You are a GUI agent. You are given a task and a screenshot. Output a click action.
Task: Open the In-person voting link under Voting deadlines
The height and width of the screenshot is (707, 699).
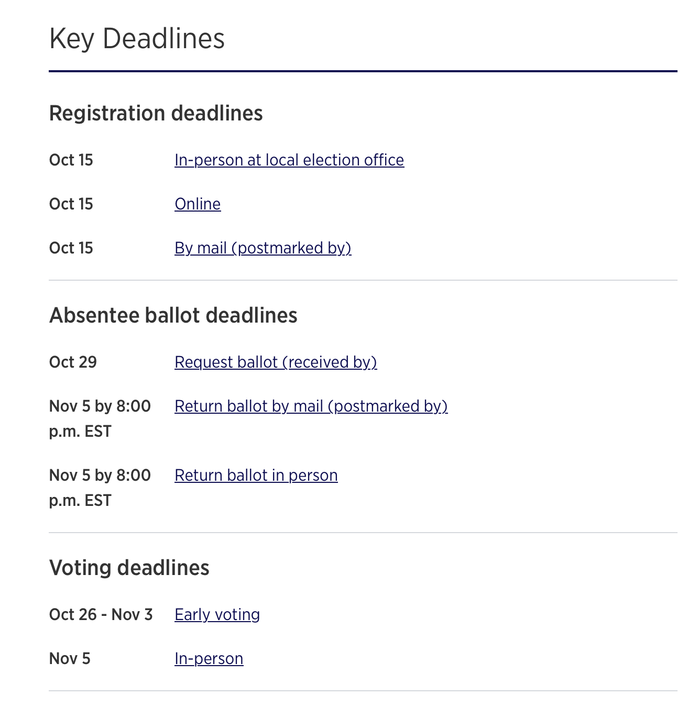[x=209, y=659]
